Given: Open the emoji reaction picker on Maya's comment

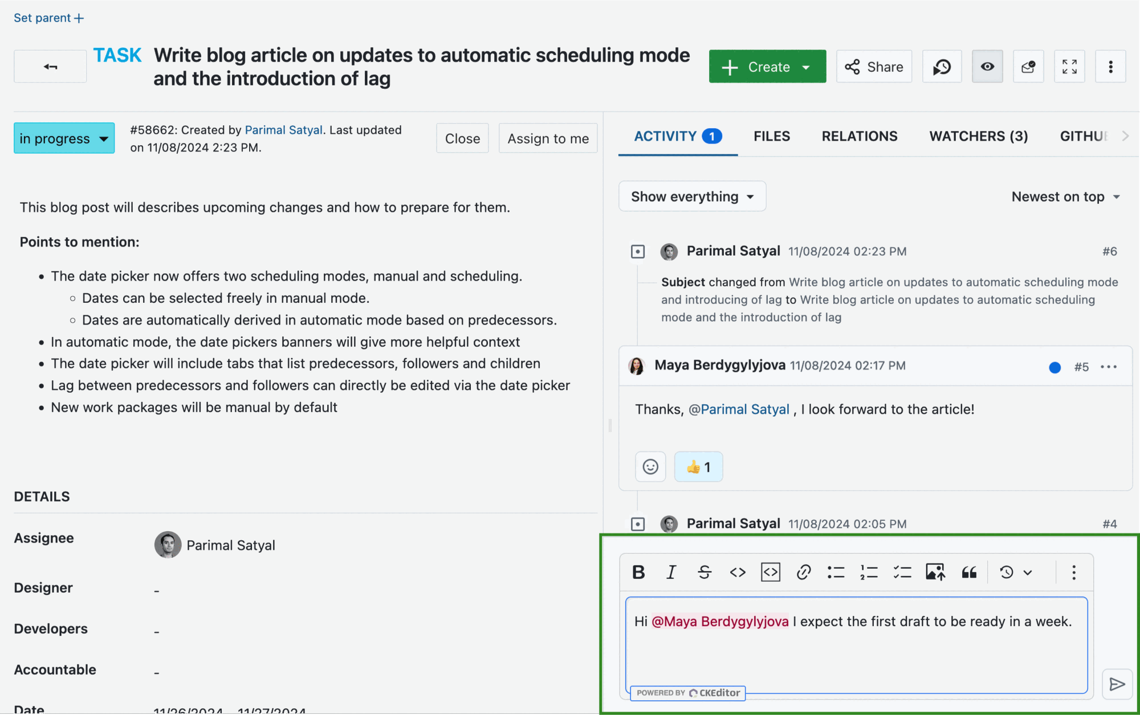Looking at the screenshot, I should click(650, 466).
